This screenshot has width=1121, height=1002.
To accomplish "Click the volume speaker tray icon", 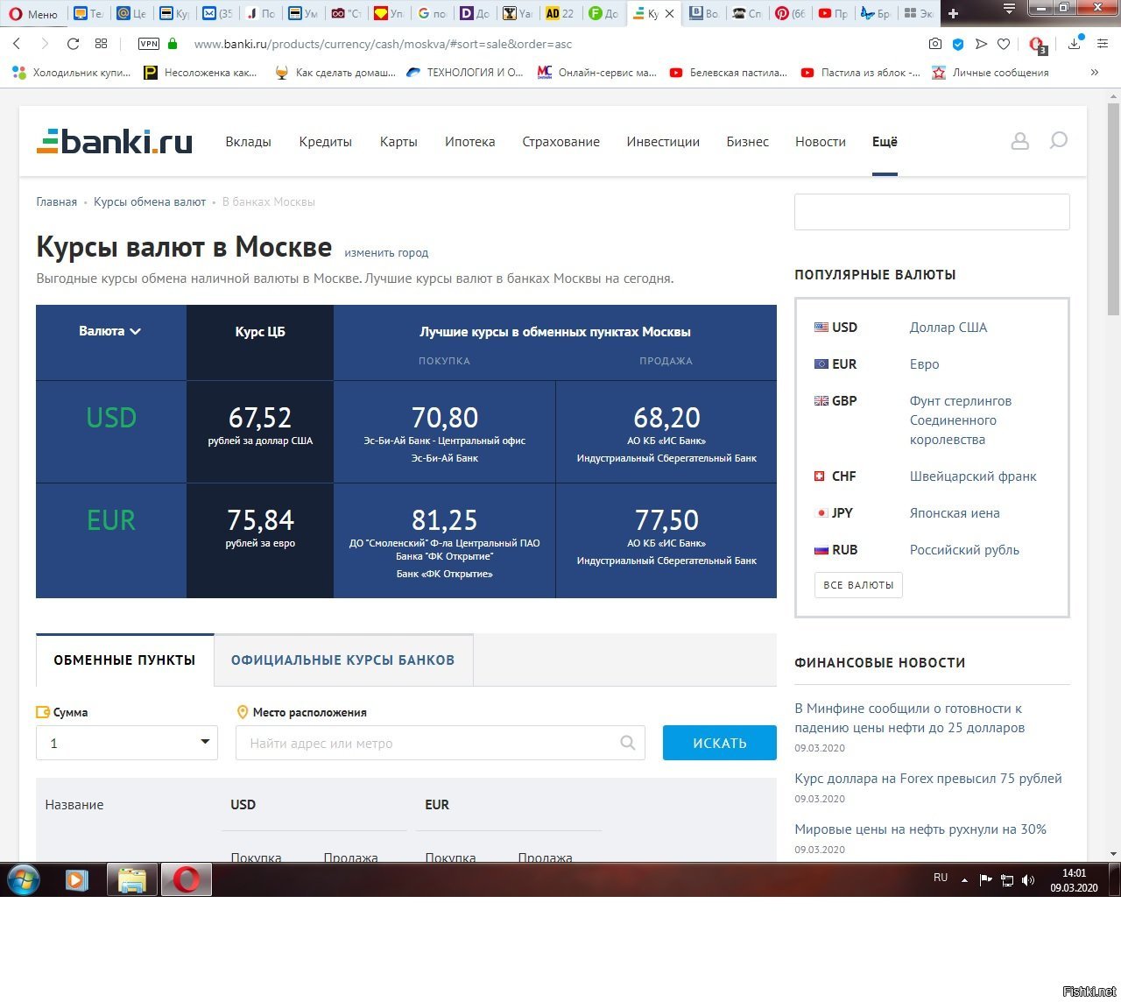I will coord(1028,879).
